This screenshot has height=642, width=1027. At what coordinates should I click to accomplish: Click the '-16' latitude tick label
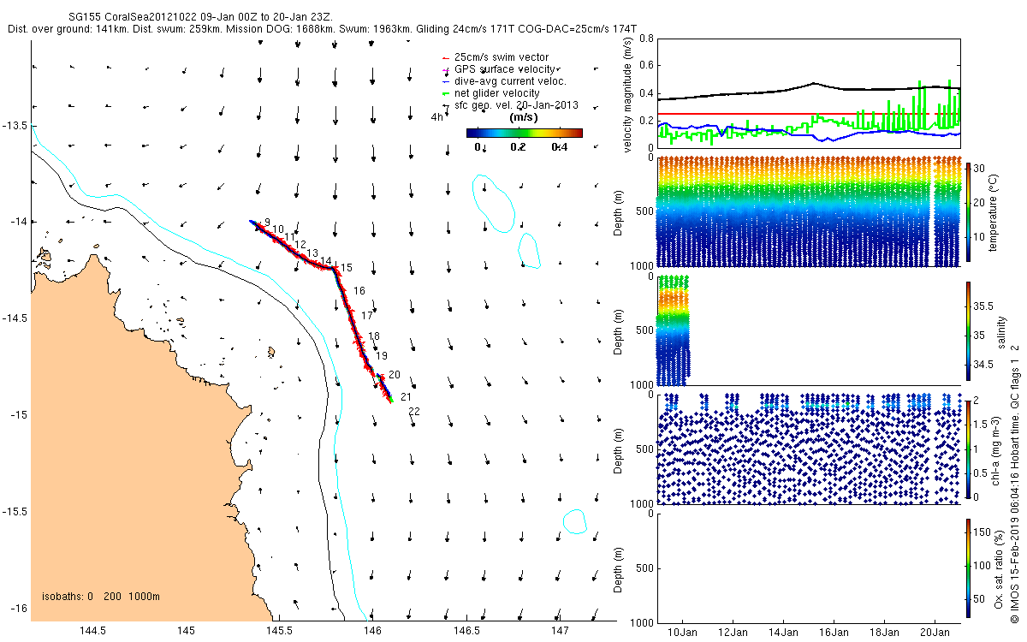[x=17, y=609]
